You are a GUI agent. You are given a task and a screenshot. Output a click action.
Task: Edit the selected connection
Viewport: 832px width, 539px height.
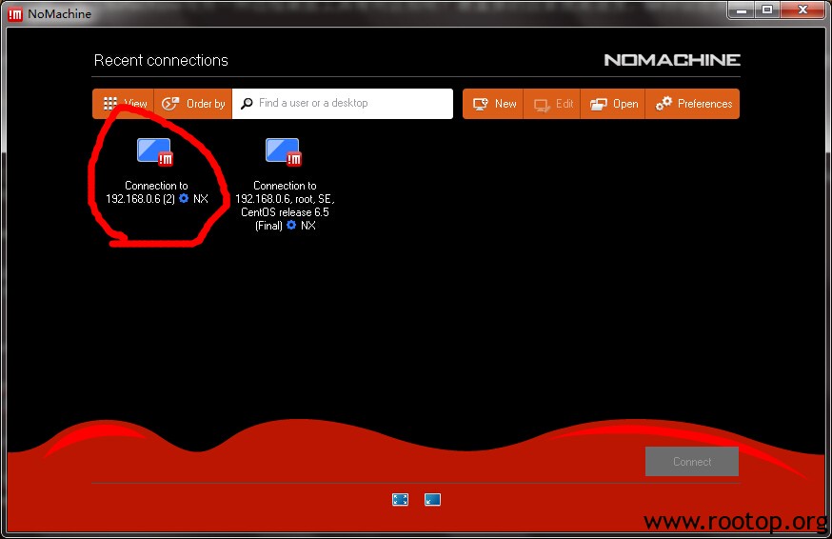click(x=552, y=104)
